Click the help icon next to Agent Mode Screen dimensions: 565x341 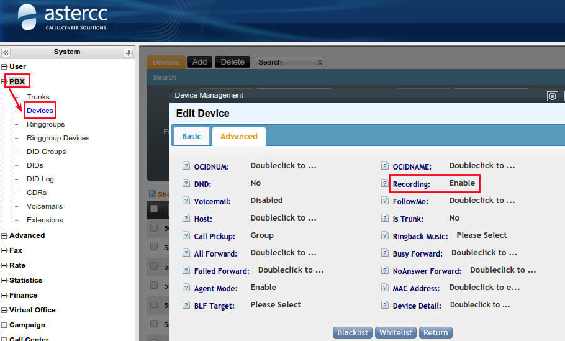186,288
